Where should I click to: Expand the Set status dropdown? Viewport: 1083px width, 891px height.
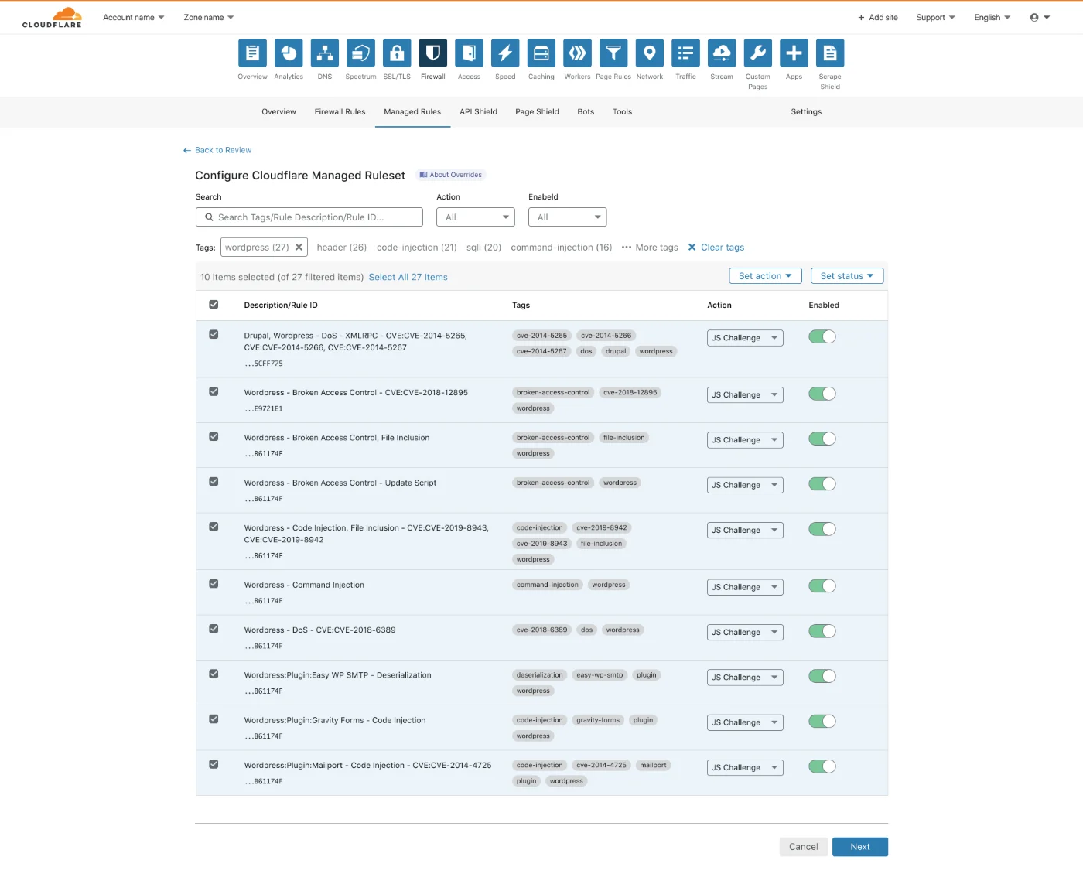tap(847, 276)
